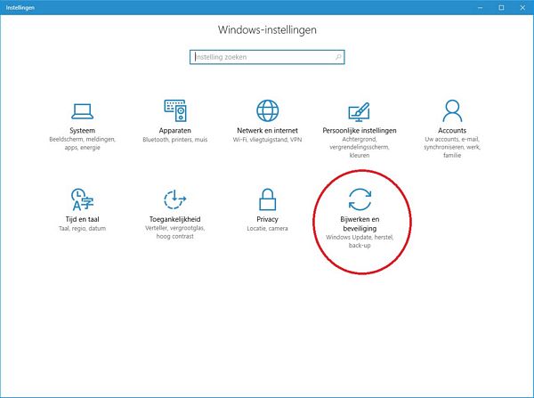
Task: Open the 'Systeem' settings label
Action: point(82,130)
